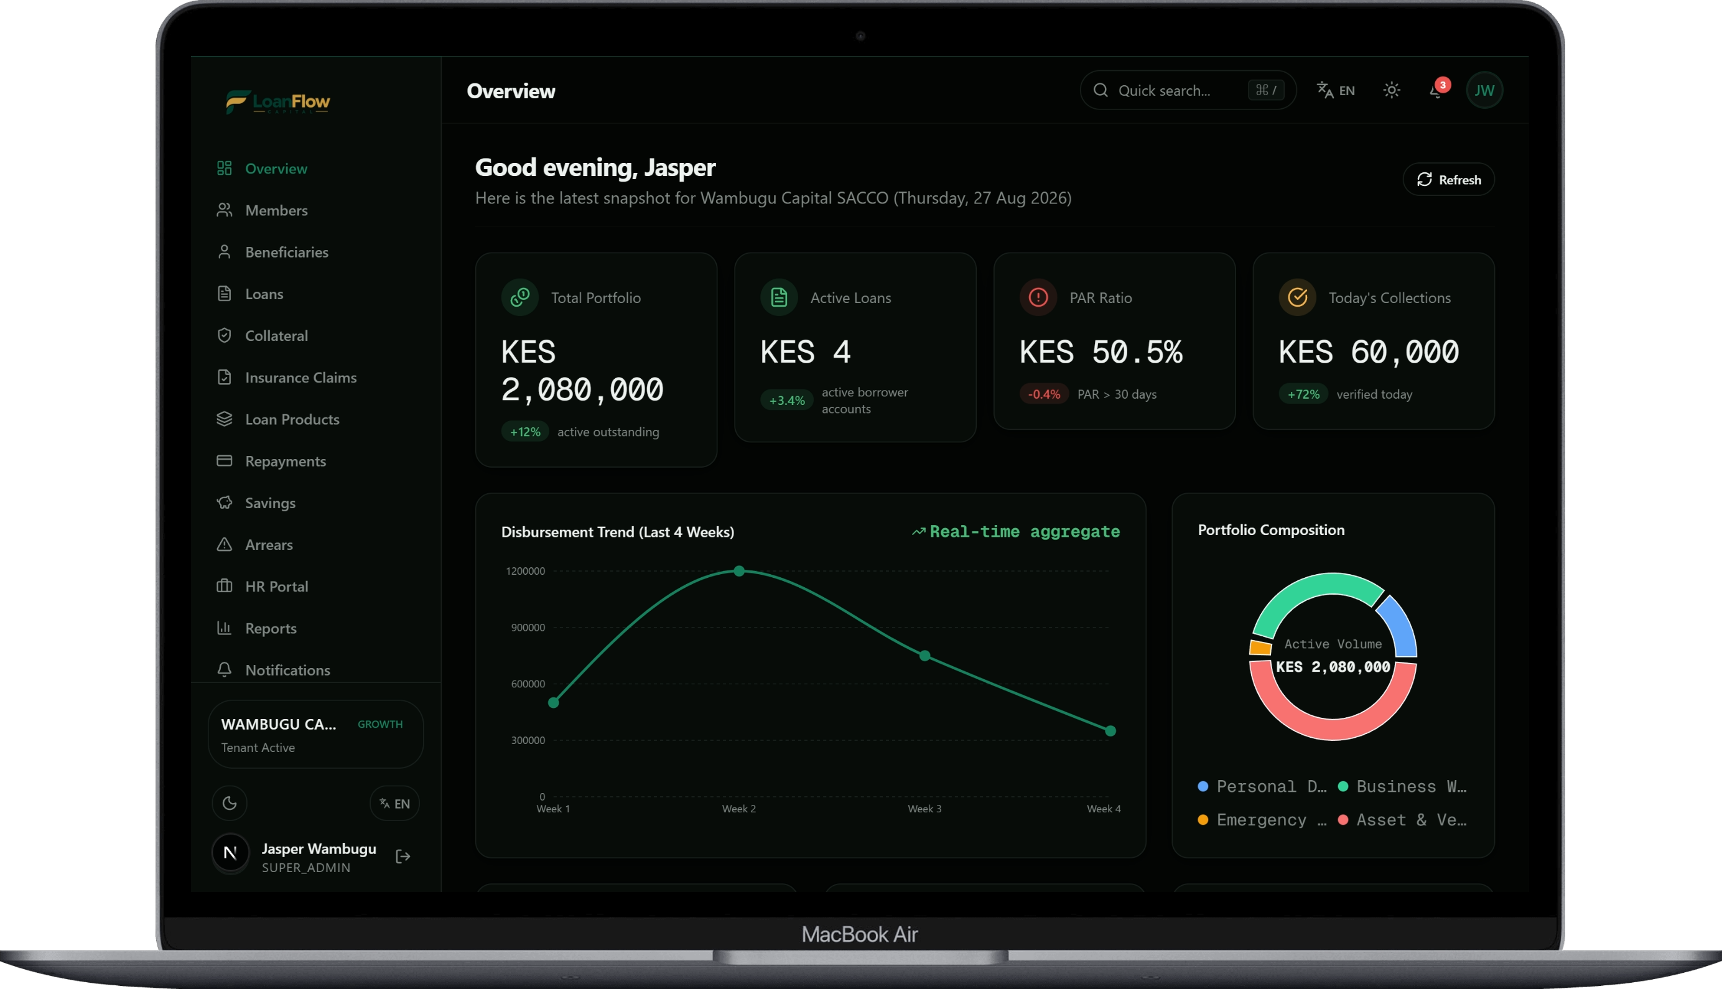This screenshot has width=1722, height=989.
Task: Click the +72% verified today badge
Action: (x=1303, y=394)
